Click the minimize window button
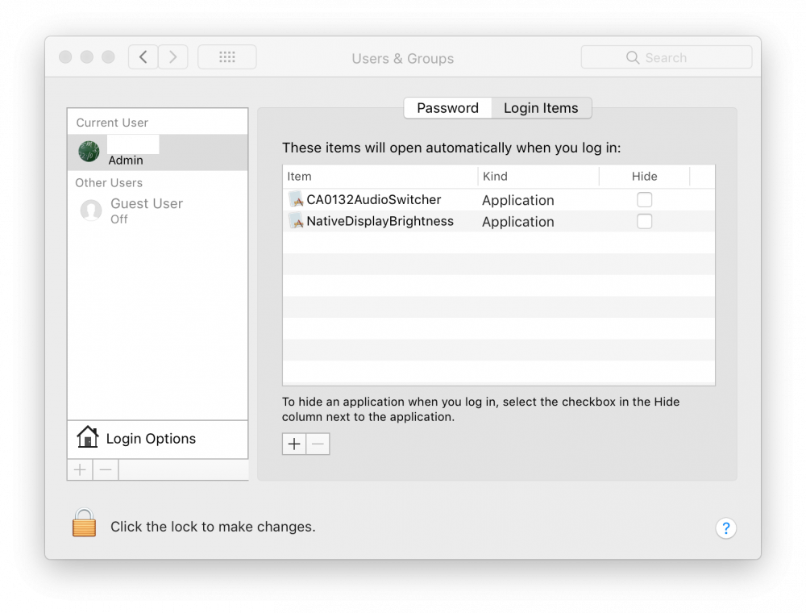 (87, 57)
